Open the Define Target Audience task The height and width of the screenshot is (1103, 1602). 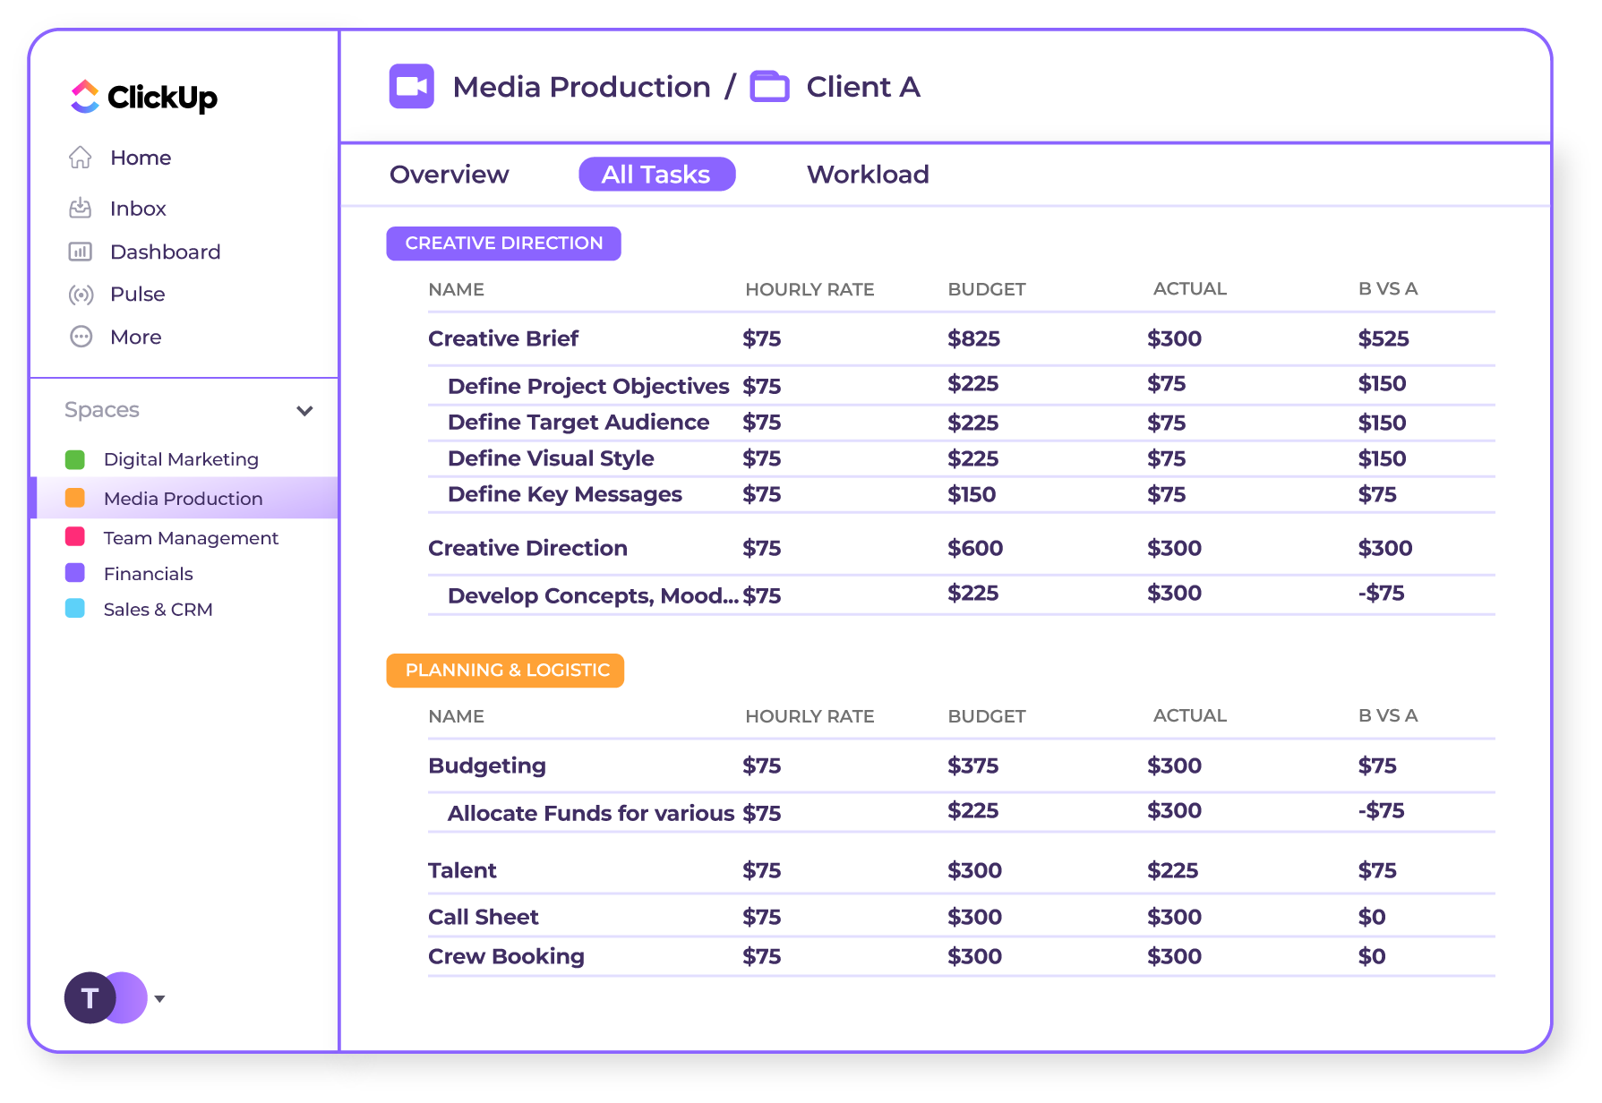(578, 423)
